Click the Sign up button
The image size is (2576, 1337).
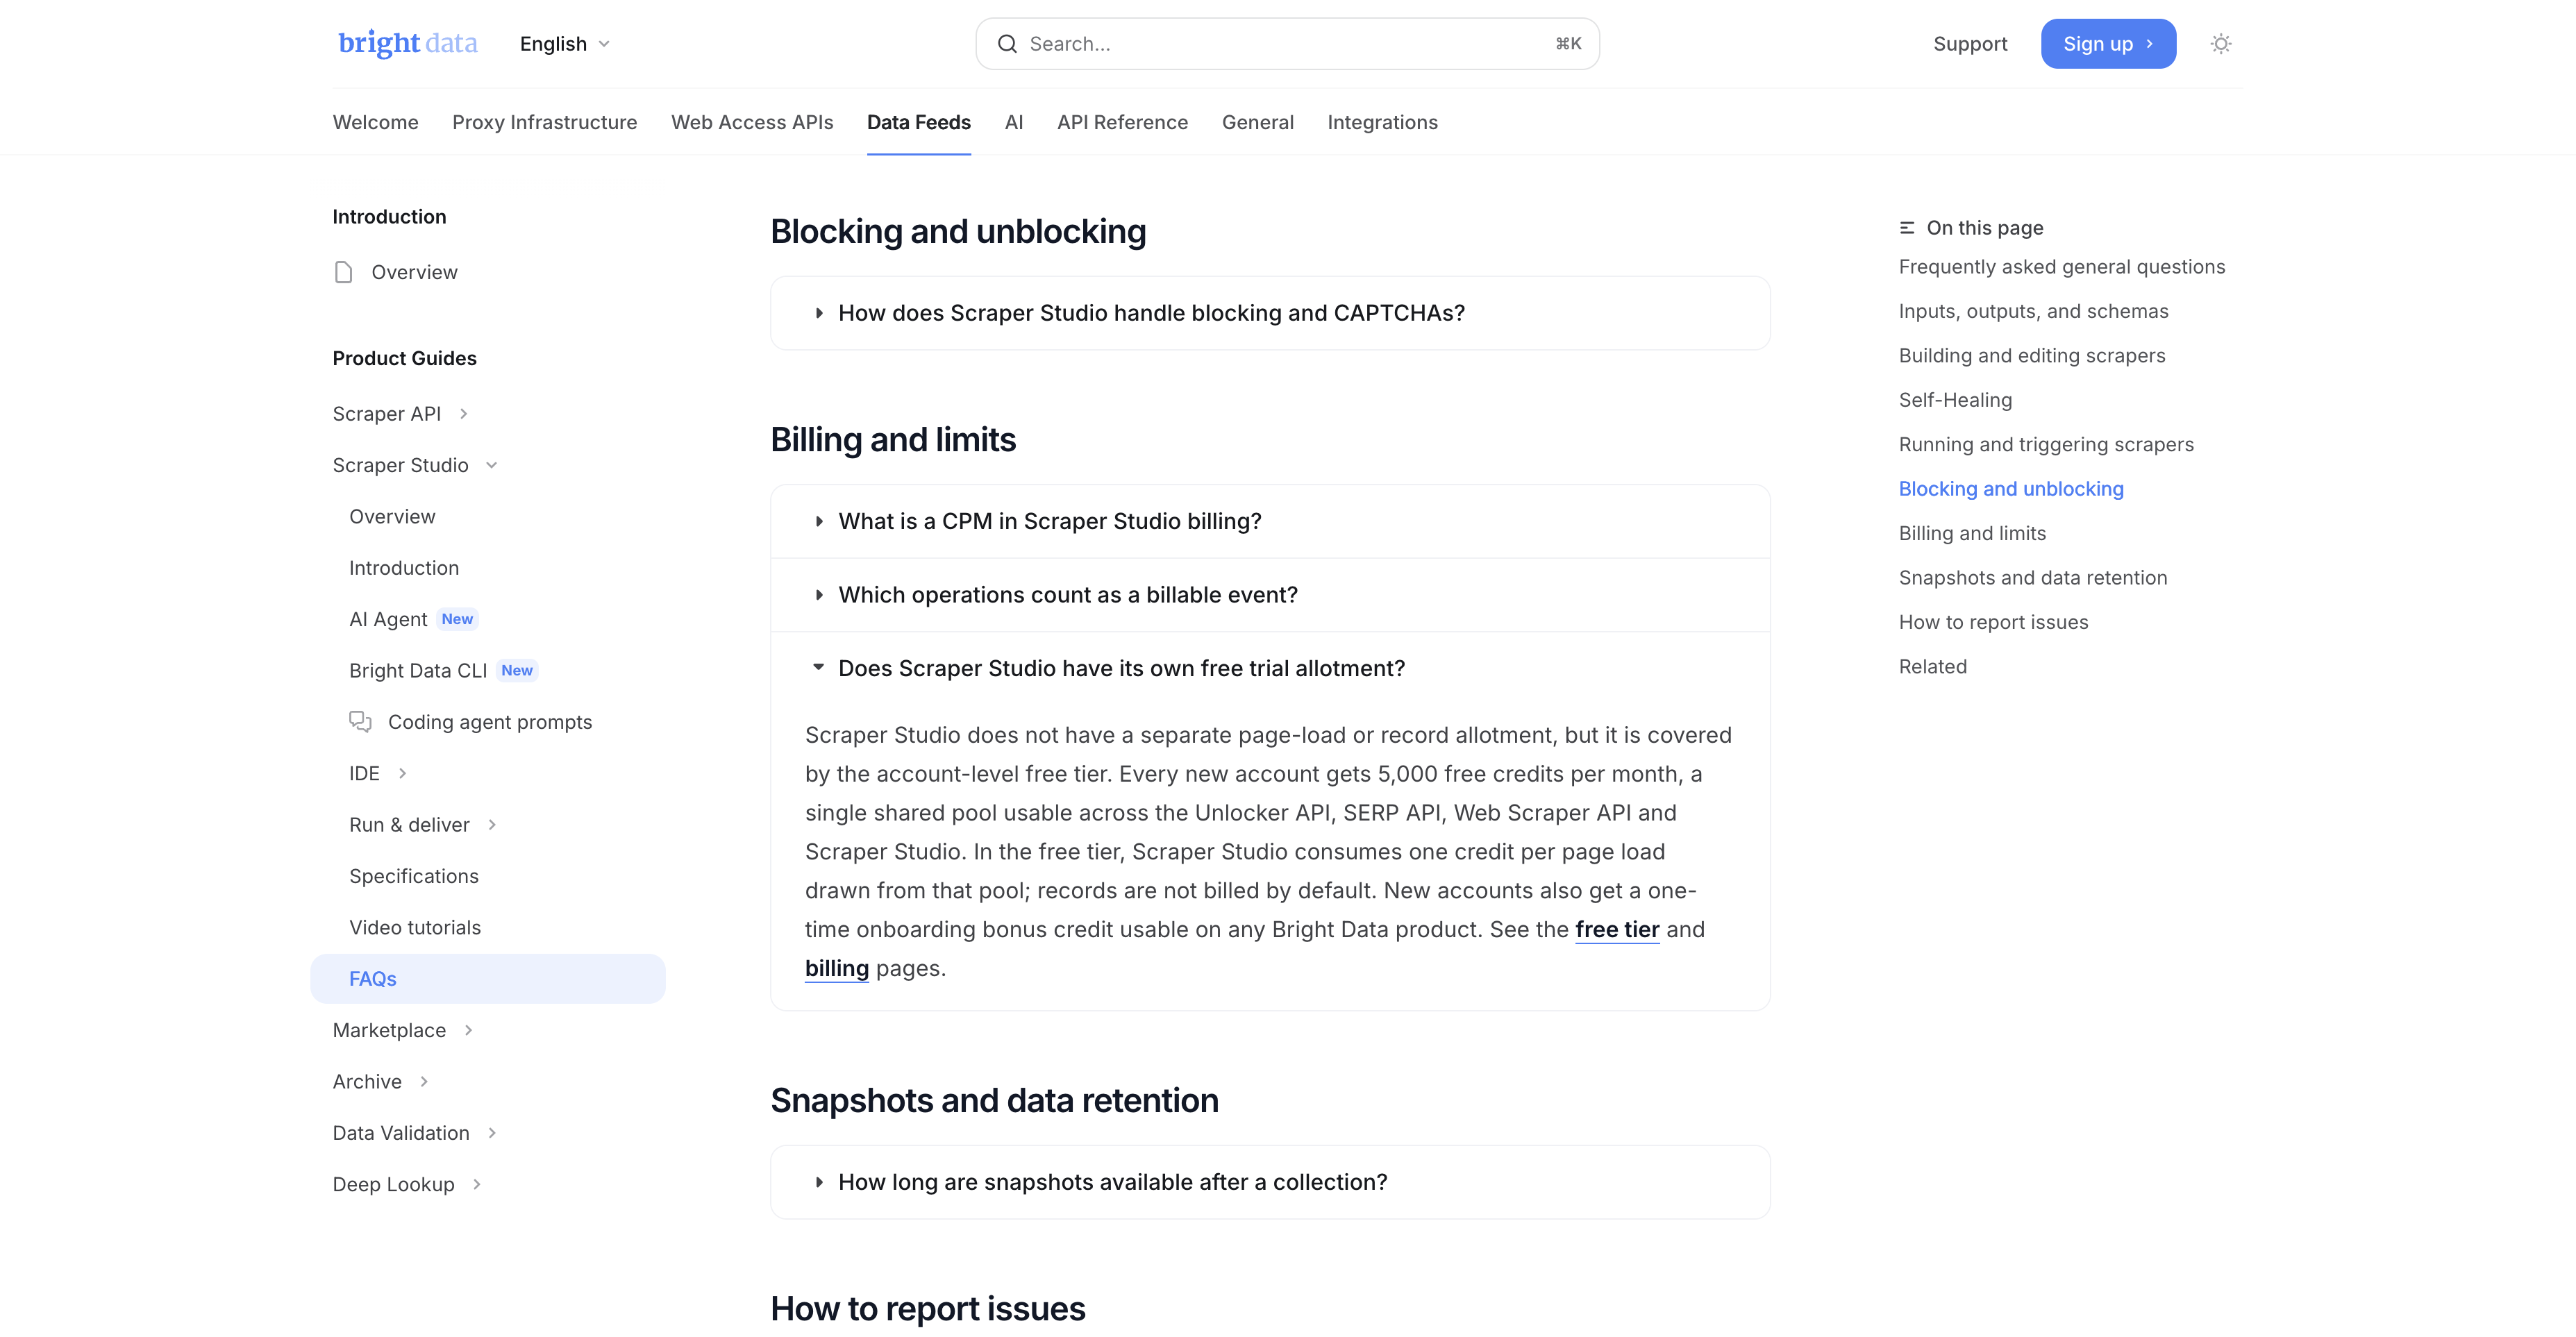(2107, 44)
